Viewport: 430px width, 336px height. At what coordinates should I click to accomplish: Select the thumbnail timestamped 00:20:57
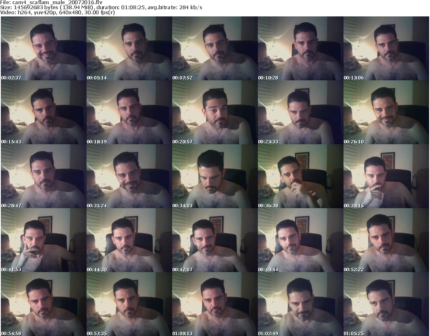[215, 112]
